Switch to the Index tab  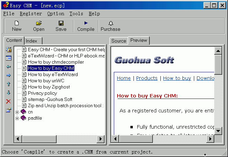(33, 41)
